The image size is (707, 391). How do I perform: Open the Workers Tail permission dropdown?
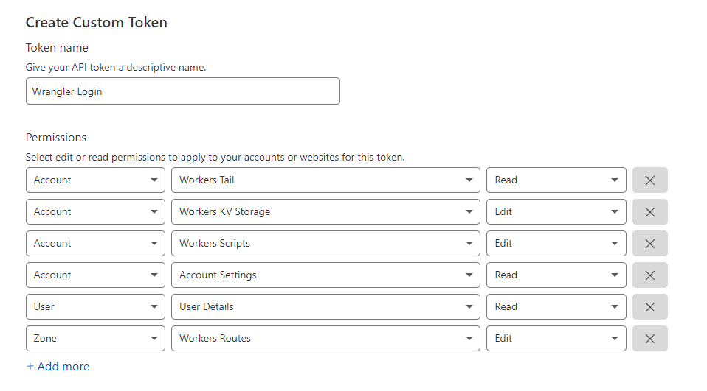(325, 180)
